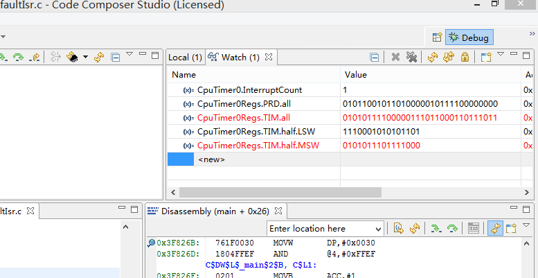Select the Watch (1) tab

coord(240,58)
